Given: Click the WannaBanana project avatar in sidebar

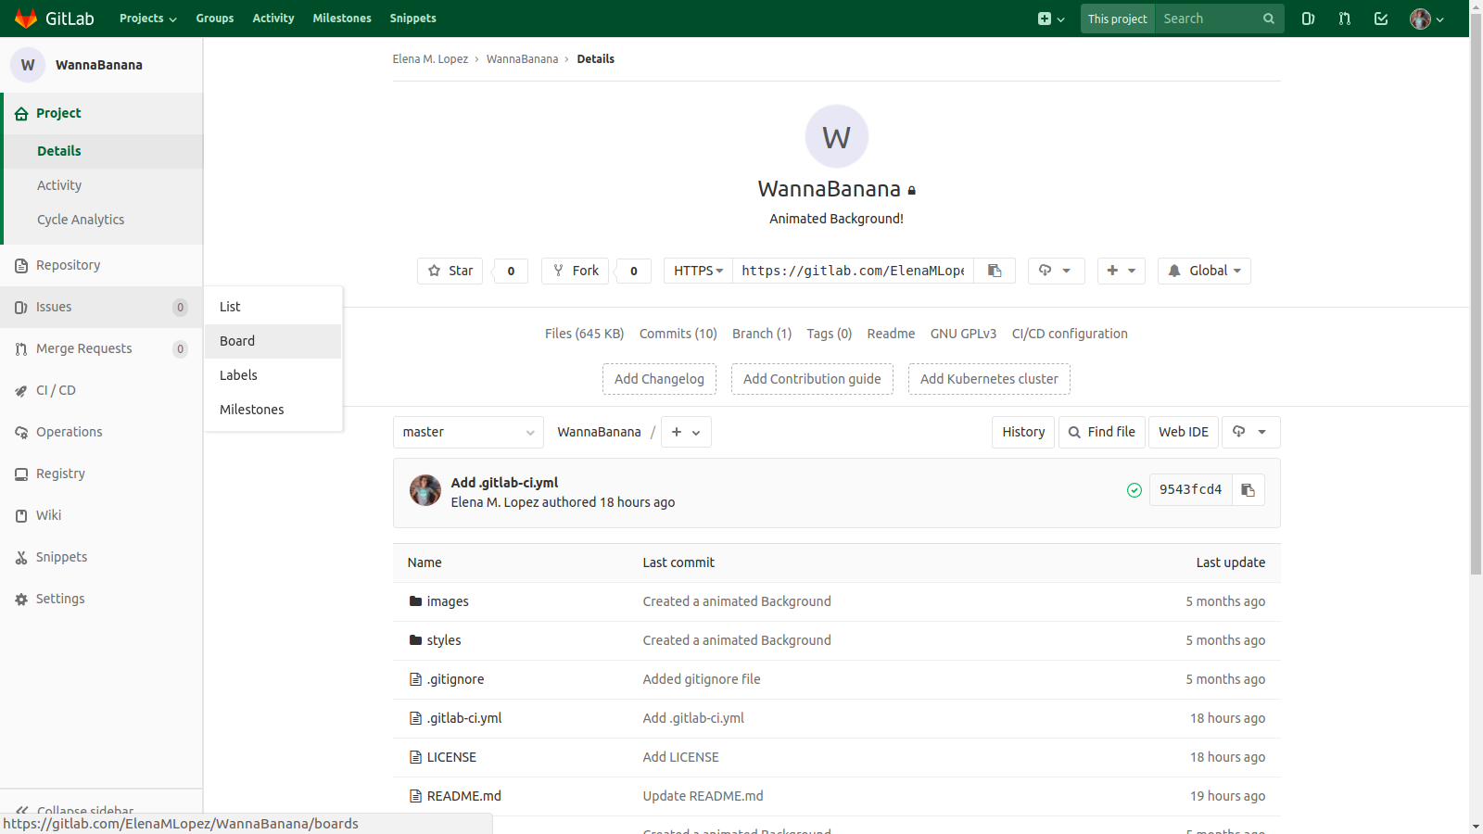Looking at the screenshot, I should [x=28, y=65].
